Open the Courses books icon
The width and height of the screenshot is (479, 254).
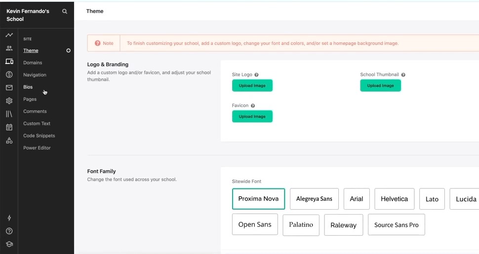[x=9, y=114]
